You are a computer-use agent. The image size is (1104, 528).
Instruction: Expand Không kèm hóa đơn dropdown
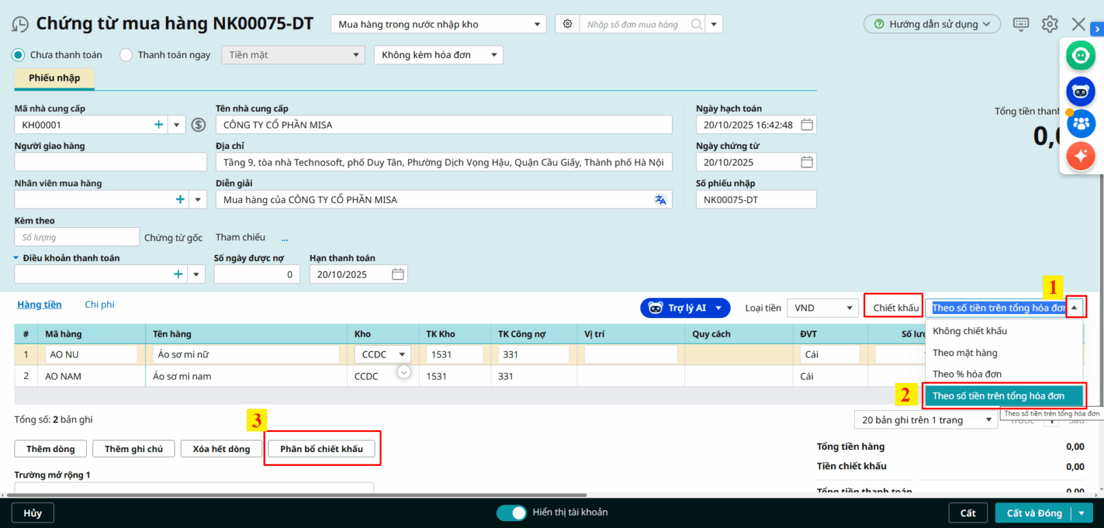[438, 55]
